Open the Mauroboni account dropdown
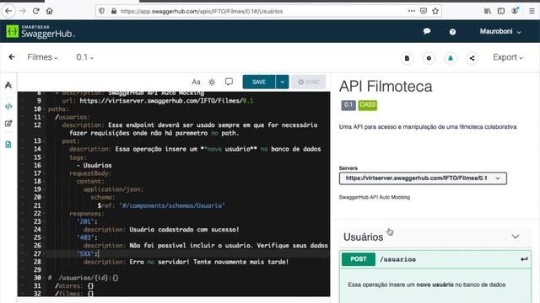540x303 pixels. [500, 31]
